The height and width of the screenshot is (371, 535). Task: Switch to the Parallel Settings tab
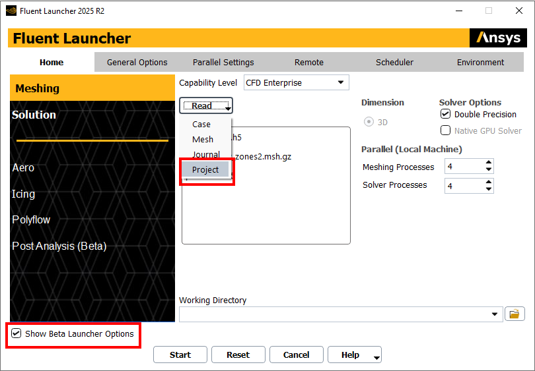[x=223, y=63]
